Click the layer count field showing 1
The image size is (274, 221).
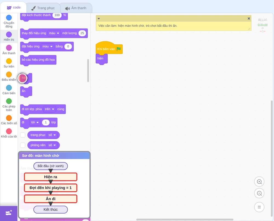(x=46, y=122)
